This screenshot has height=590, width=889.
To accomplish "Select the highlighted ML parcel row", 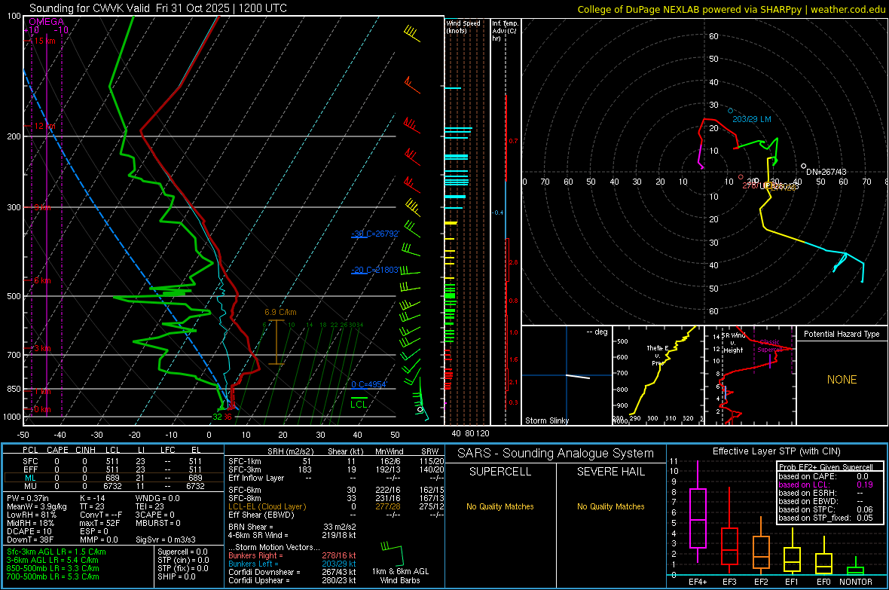I will click(x=114, y=478).
